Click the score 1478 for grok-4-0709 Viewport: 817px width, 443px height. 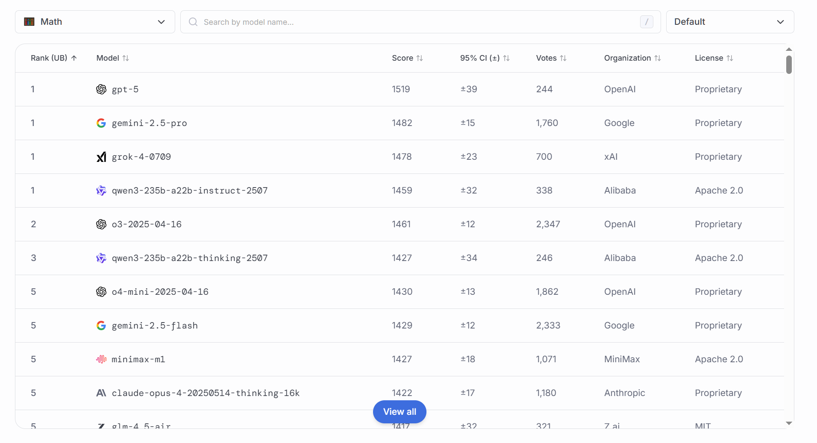click(x=402, y=157)
